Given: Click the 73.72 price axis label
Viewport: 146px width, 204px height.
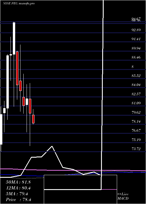Looking at the screenshot, I should (x=136, y=149).
